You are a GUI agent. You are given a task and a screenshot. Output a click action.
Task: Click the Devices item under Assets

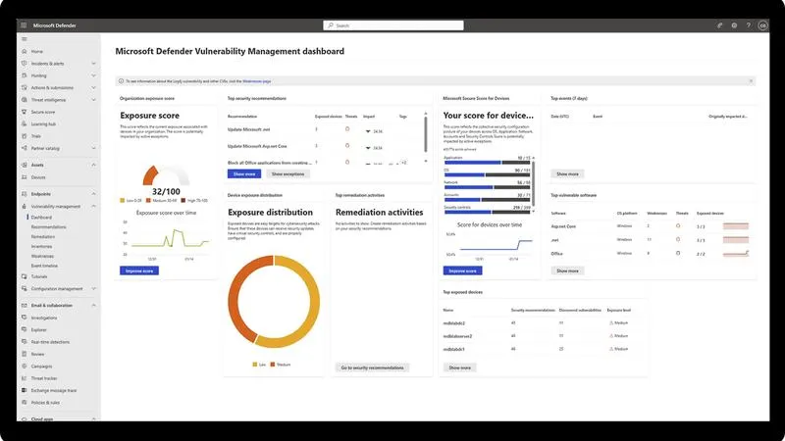pos(38,177)
